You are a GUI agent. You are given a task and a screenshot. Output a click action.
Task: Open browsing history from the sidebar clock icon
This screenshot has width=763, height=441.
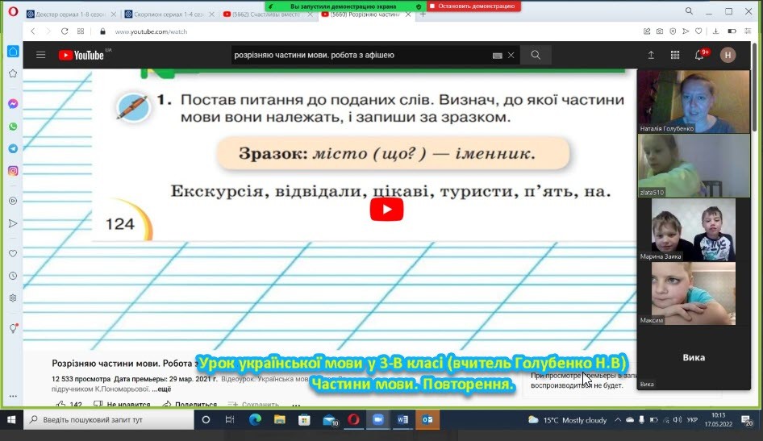[13, 276]
